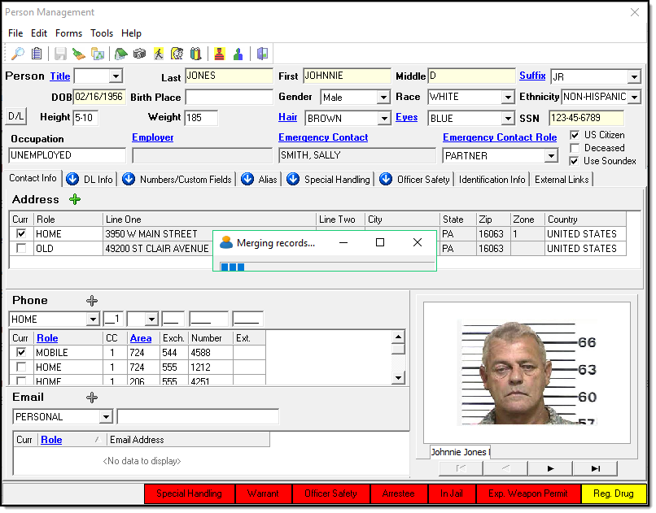Add a new address with green plus
This screenshot has height=513, width=656.
[x=75, y=199]
